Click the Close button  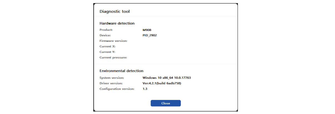click(166, 103)
